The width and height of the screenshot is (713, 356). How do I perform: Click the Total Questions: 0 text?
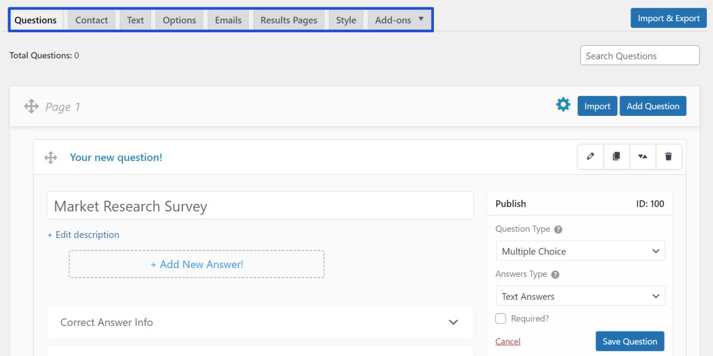[44, 55]
